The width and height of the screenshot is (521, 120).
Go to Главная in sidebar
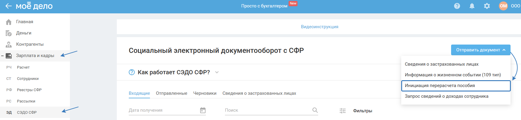point(24,22)
